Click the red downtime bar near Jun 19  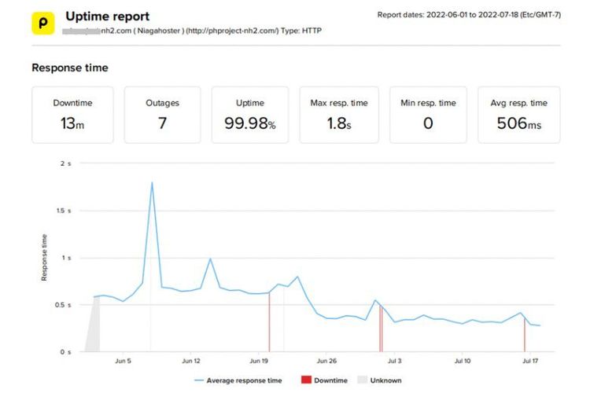(x=270, y=324)
